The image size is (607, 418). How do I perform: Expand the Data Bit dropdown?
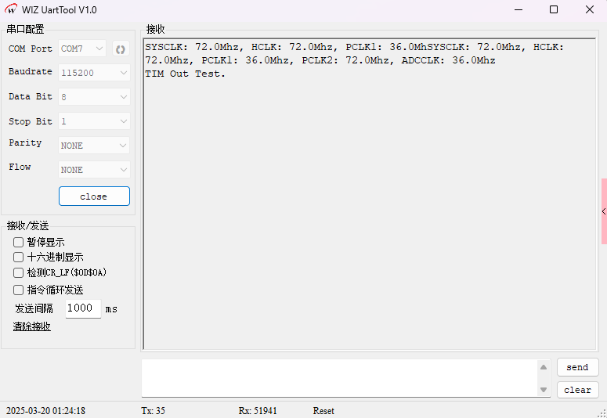pos(94,97)
